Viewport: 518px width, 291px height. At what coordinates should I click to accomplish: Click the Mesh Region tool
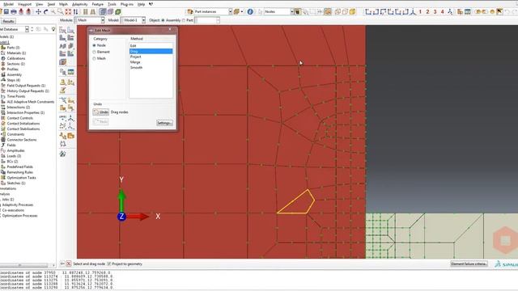tap(70, 38)
